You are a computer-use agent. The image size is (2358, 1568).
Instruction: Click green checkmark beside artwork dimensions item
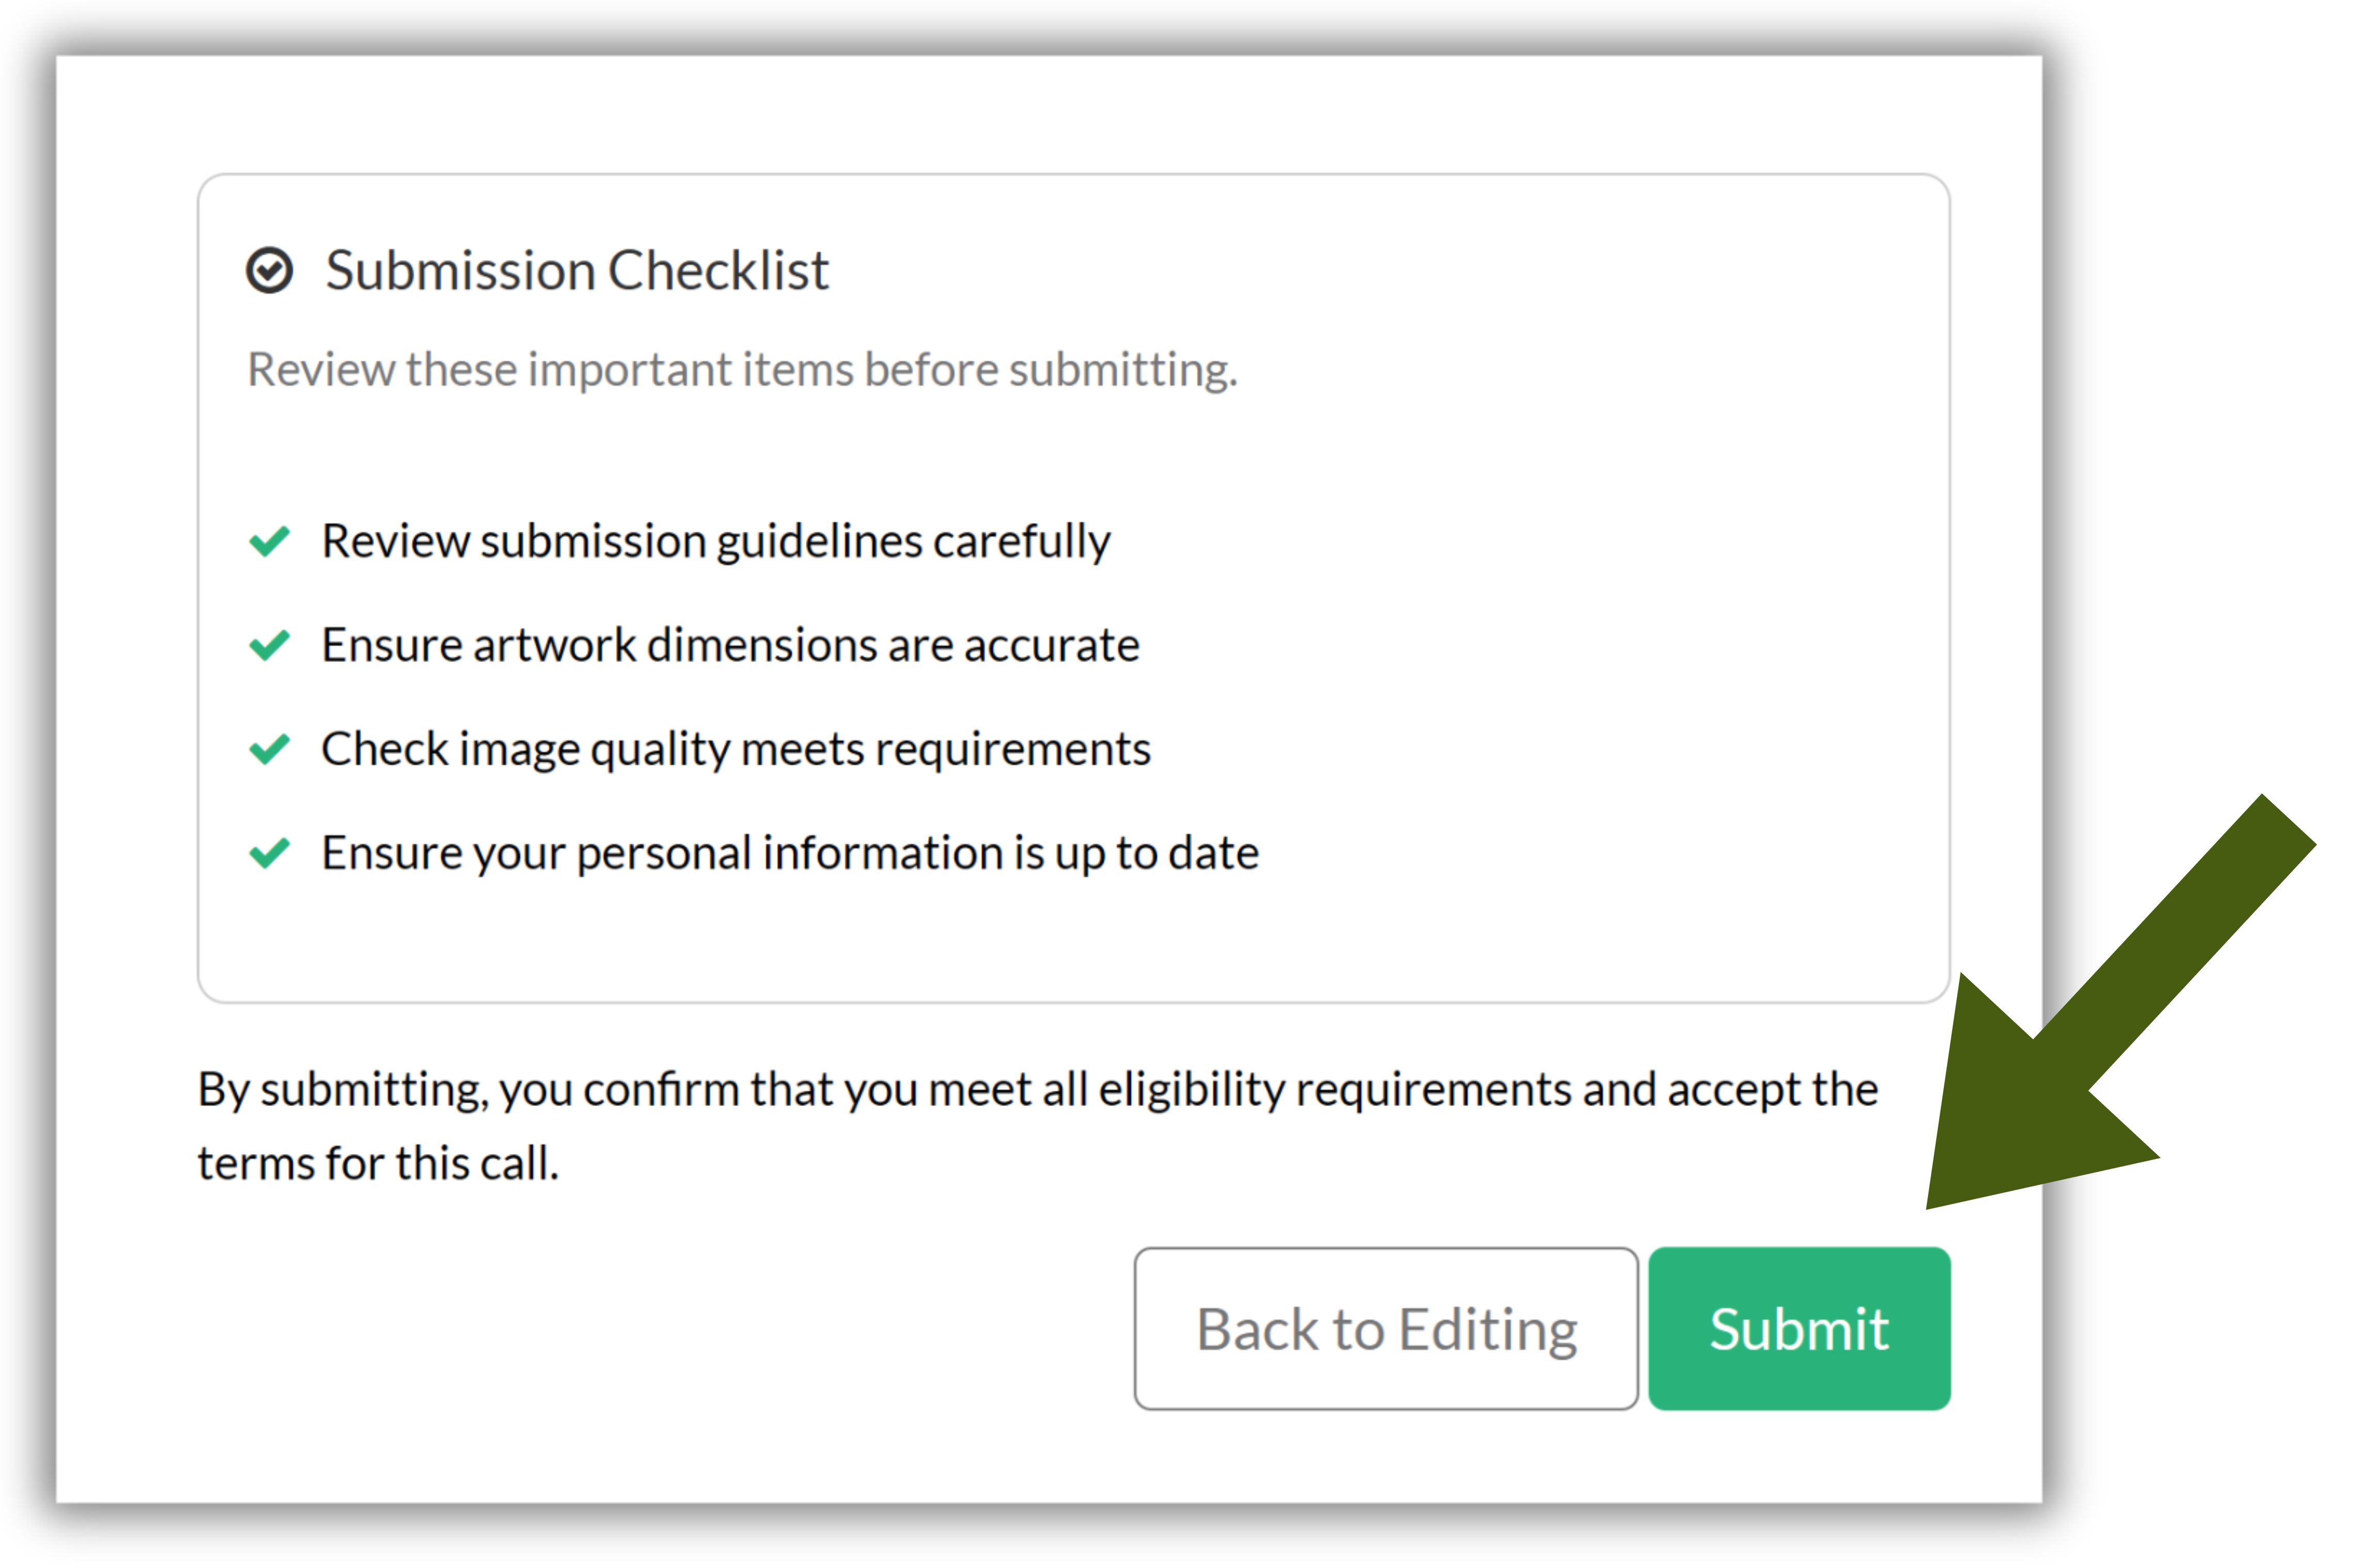point(269,645)
